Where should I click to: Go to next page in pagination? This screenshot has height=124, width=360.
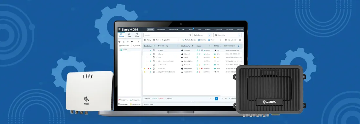[x=220, y=98]
